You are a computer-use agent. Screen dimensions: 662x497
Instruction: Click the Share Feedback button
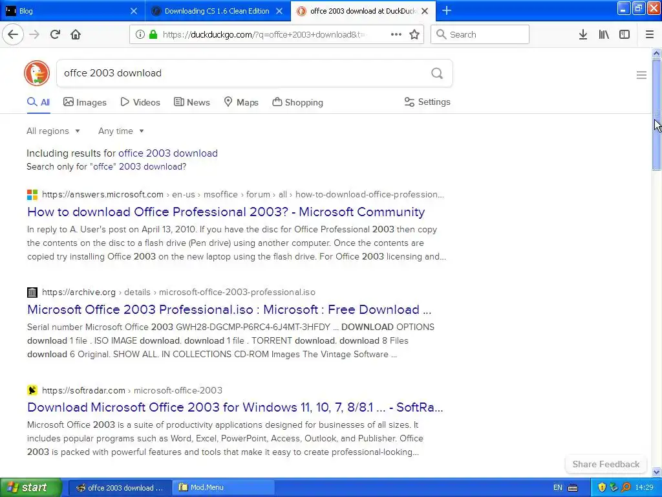606,464
